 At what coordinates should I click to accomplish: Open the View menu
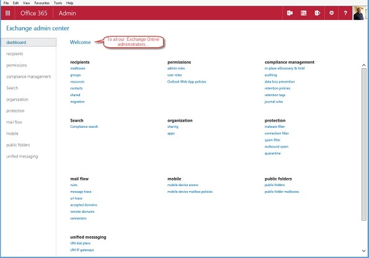pos(26,3)
